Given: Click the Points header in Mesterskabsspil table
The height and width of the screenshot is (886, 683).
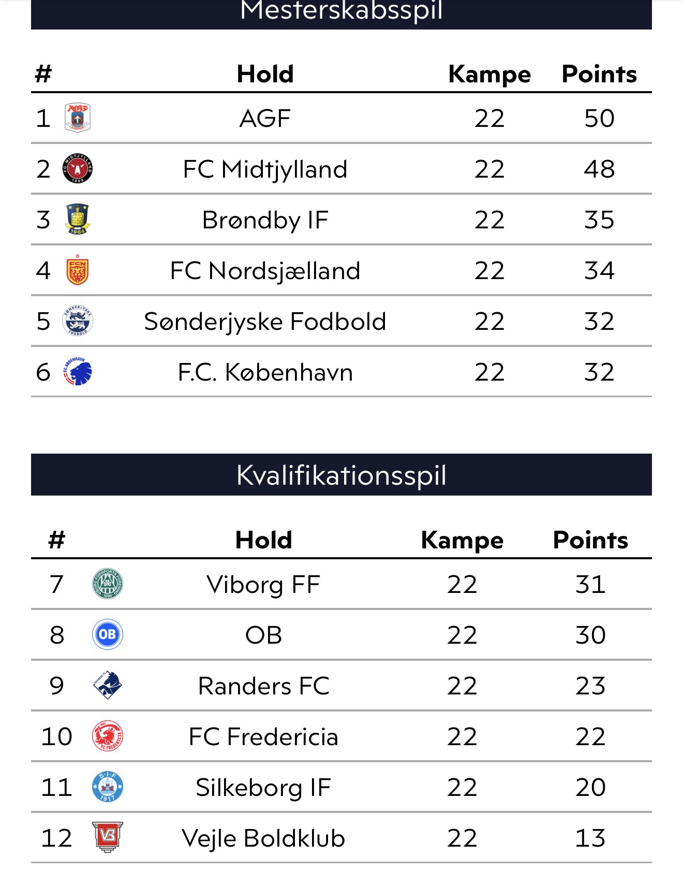Looking at the screenshot, I should pyautogui.click(x=599, y=74).
